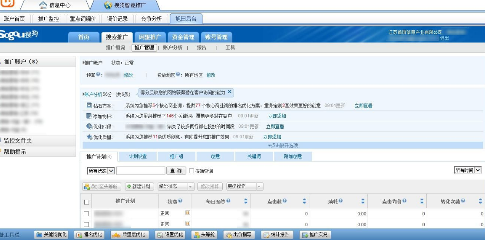Open the 重点词调价 tab
Screen dimensions: 485x240
click(x=83, y=19)
